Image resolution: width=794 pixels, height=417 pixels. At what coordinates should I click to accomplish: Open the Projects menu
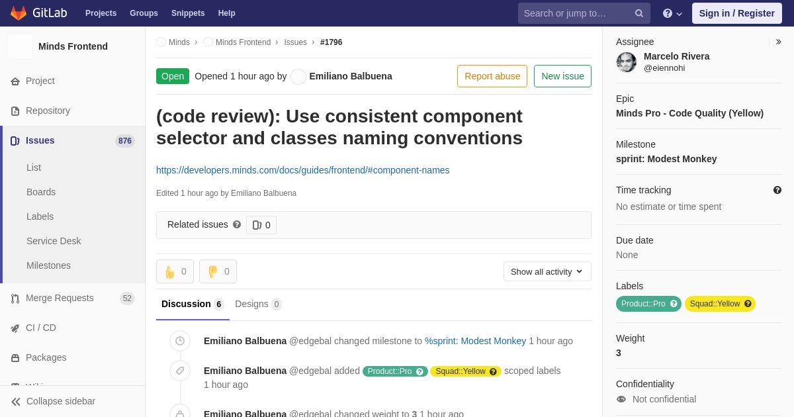pos(101,13)
